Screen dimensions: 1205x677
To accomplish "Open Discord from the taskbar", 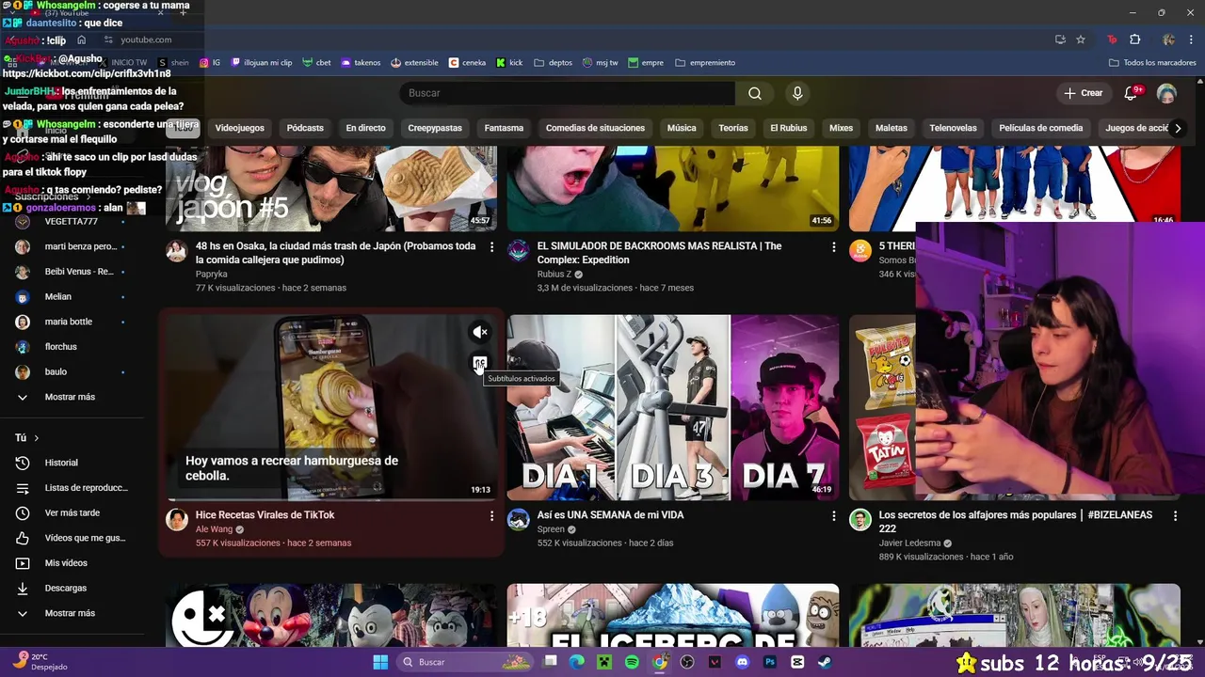I will coord(743,662).
